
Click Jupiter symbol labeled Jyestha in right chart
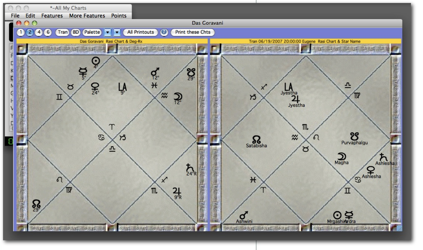pyautogui.click(x=296, y=99)
